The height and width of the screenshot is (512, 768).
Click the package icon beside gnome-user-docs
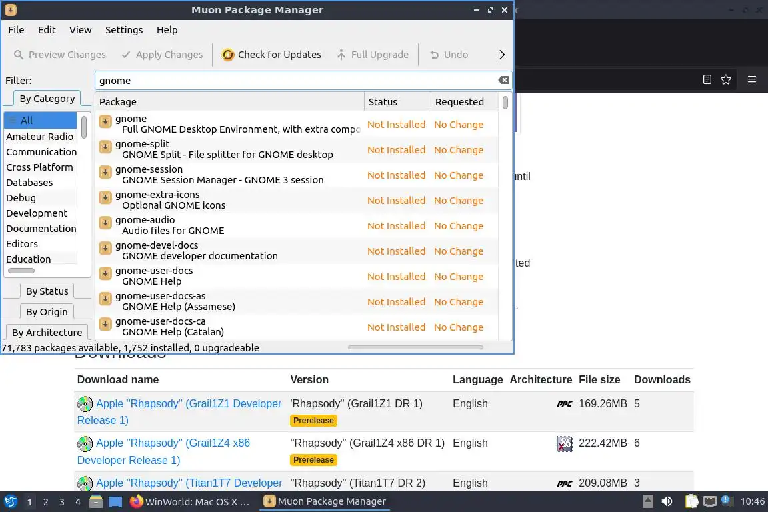pyautogui.click(x=105, y=273)
